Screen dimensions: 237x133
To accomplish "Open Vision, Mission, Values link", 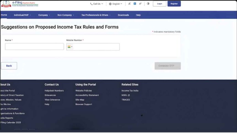I will click(11, 100).
